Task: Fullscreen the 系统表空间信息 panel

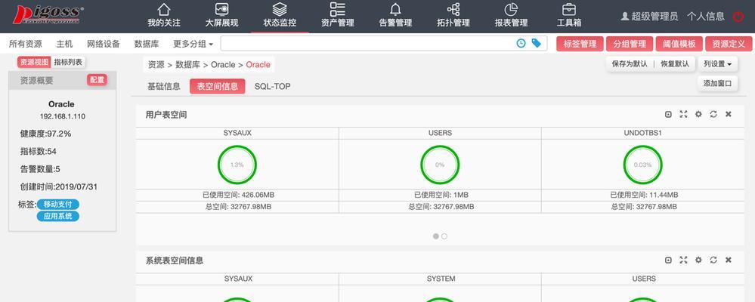Action: click(683, 260)
